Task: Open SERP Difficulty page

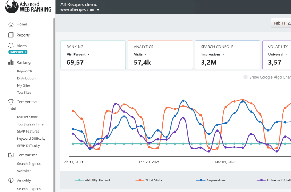Action: click(28, 146)
